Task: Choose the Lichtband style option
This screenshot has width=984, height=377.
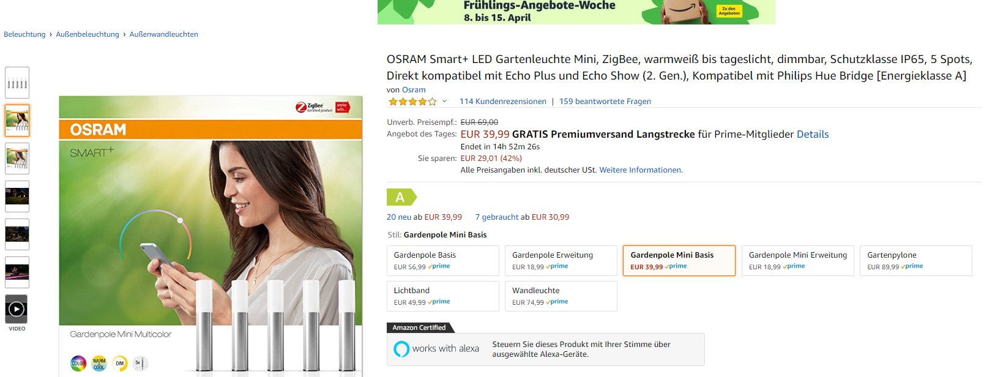Action: [x=443, y=296]
